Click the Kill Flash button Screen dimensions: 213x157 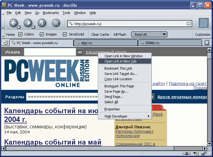point(120,35)
